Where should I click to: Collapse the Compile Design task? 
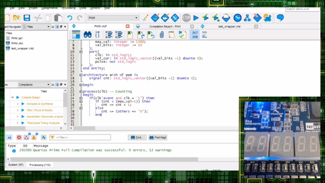coord(12,97)
